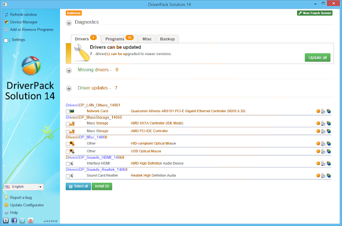Image resolution: width=342 pixels, height=226 pixels.
Task: Click the Report a bug link
Action: tap(21, 198)
